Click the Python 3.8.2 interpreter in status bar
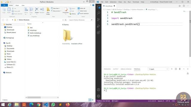191x107 pixels. click(x=104, y=101)
